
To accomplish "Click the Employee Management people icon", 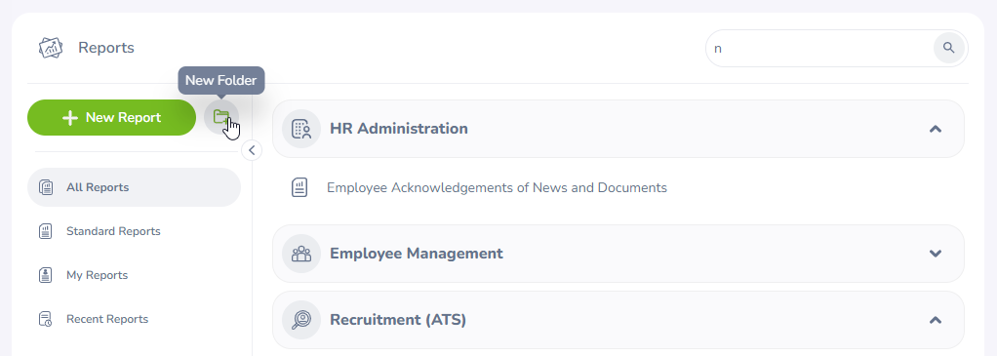I will click(301, 254).
